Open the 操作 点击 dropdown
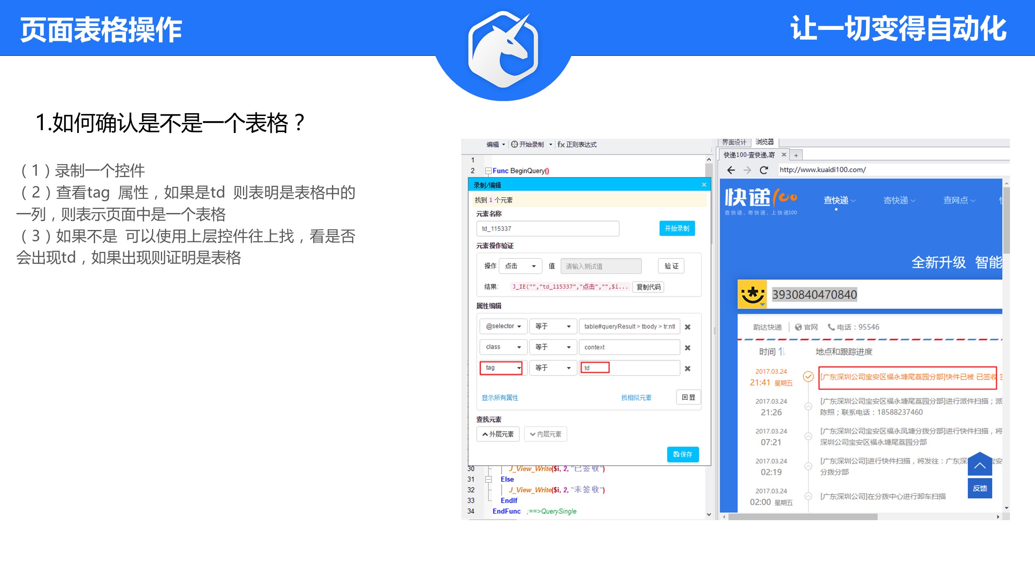The image size is (1035, 582). coord(521,266)
